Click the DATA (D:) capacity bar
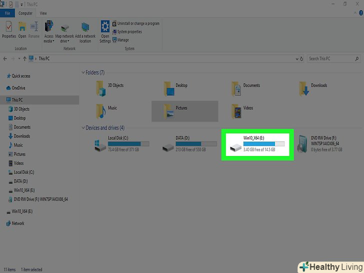This screenshot has height=273, width=364. 196,143
